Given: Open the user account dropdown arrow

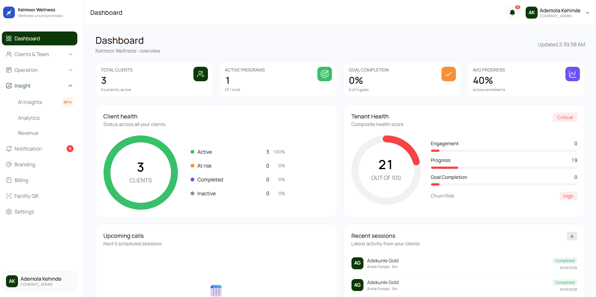Looking at the screenshot, I should 587,13.
